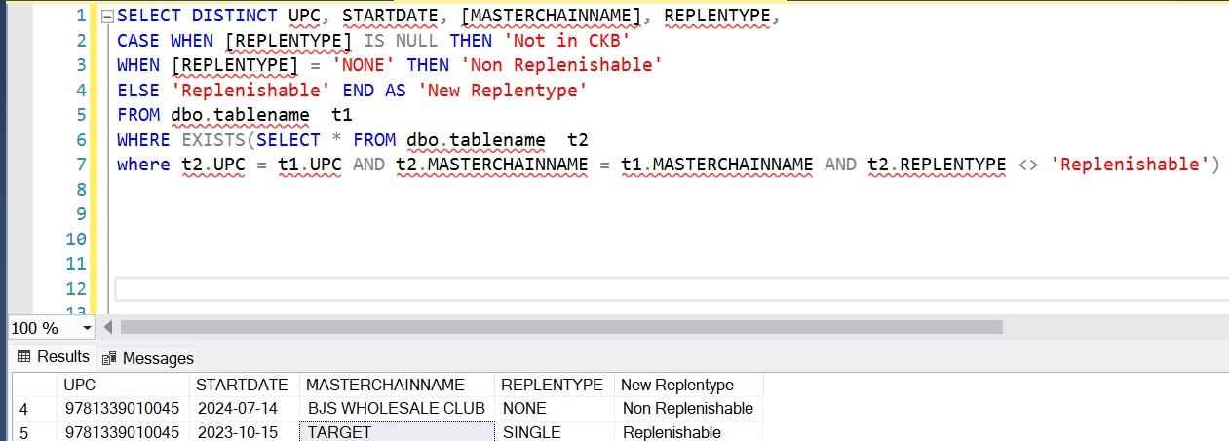Viewport: 1229px width, 441px height.
Task: Open the Results tab
Action: tap(54, 357)
